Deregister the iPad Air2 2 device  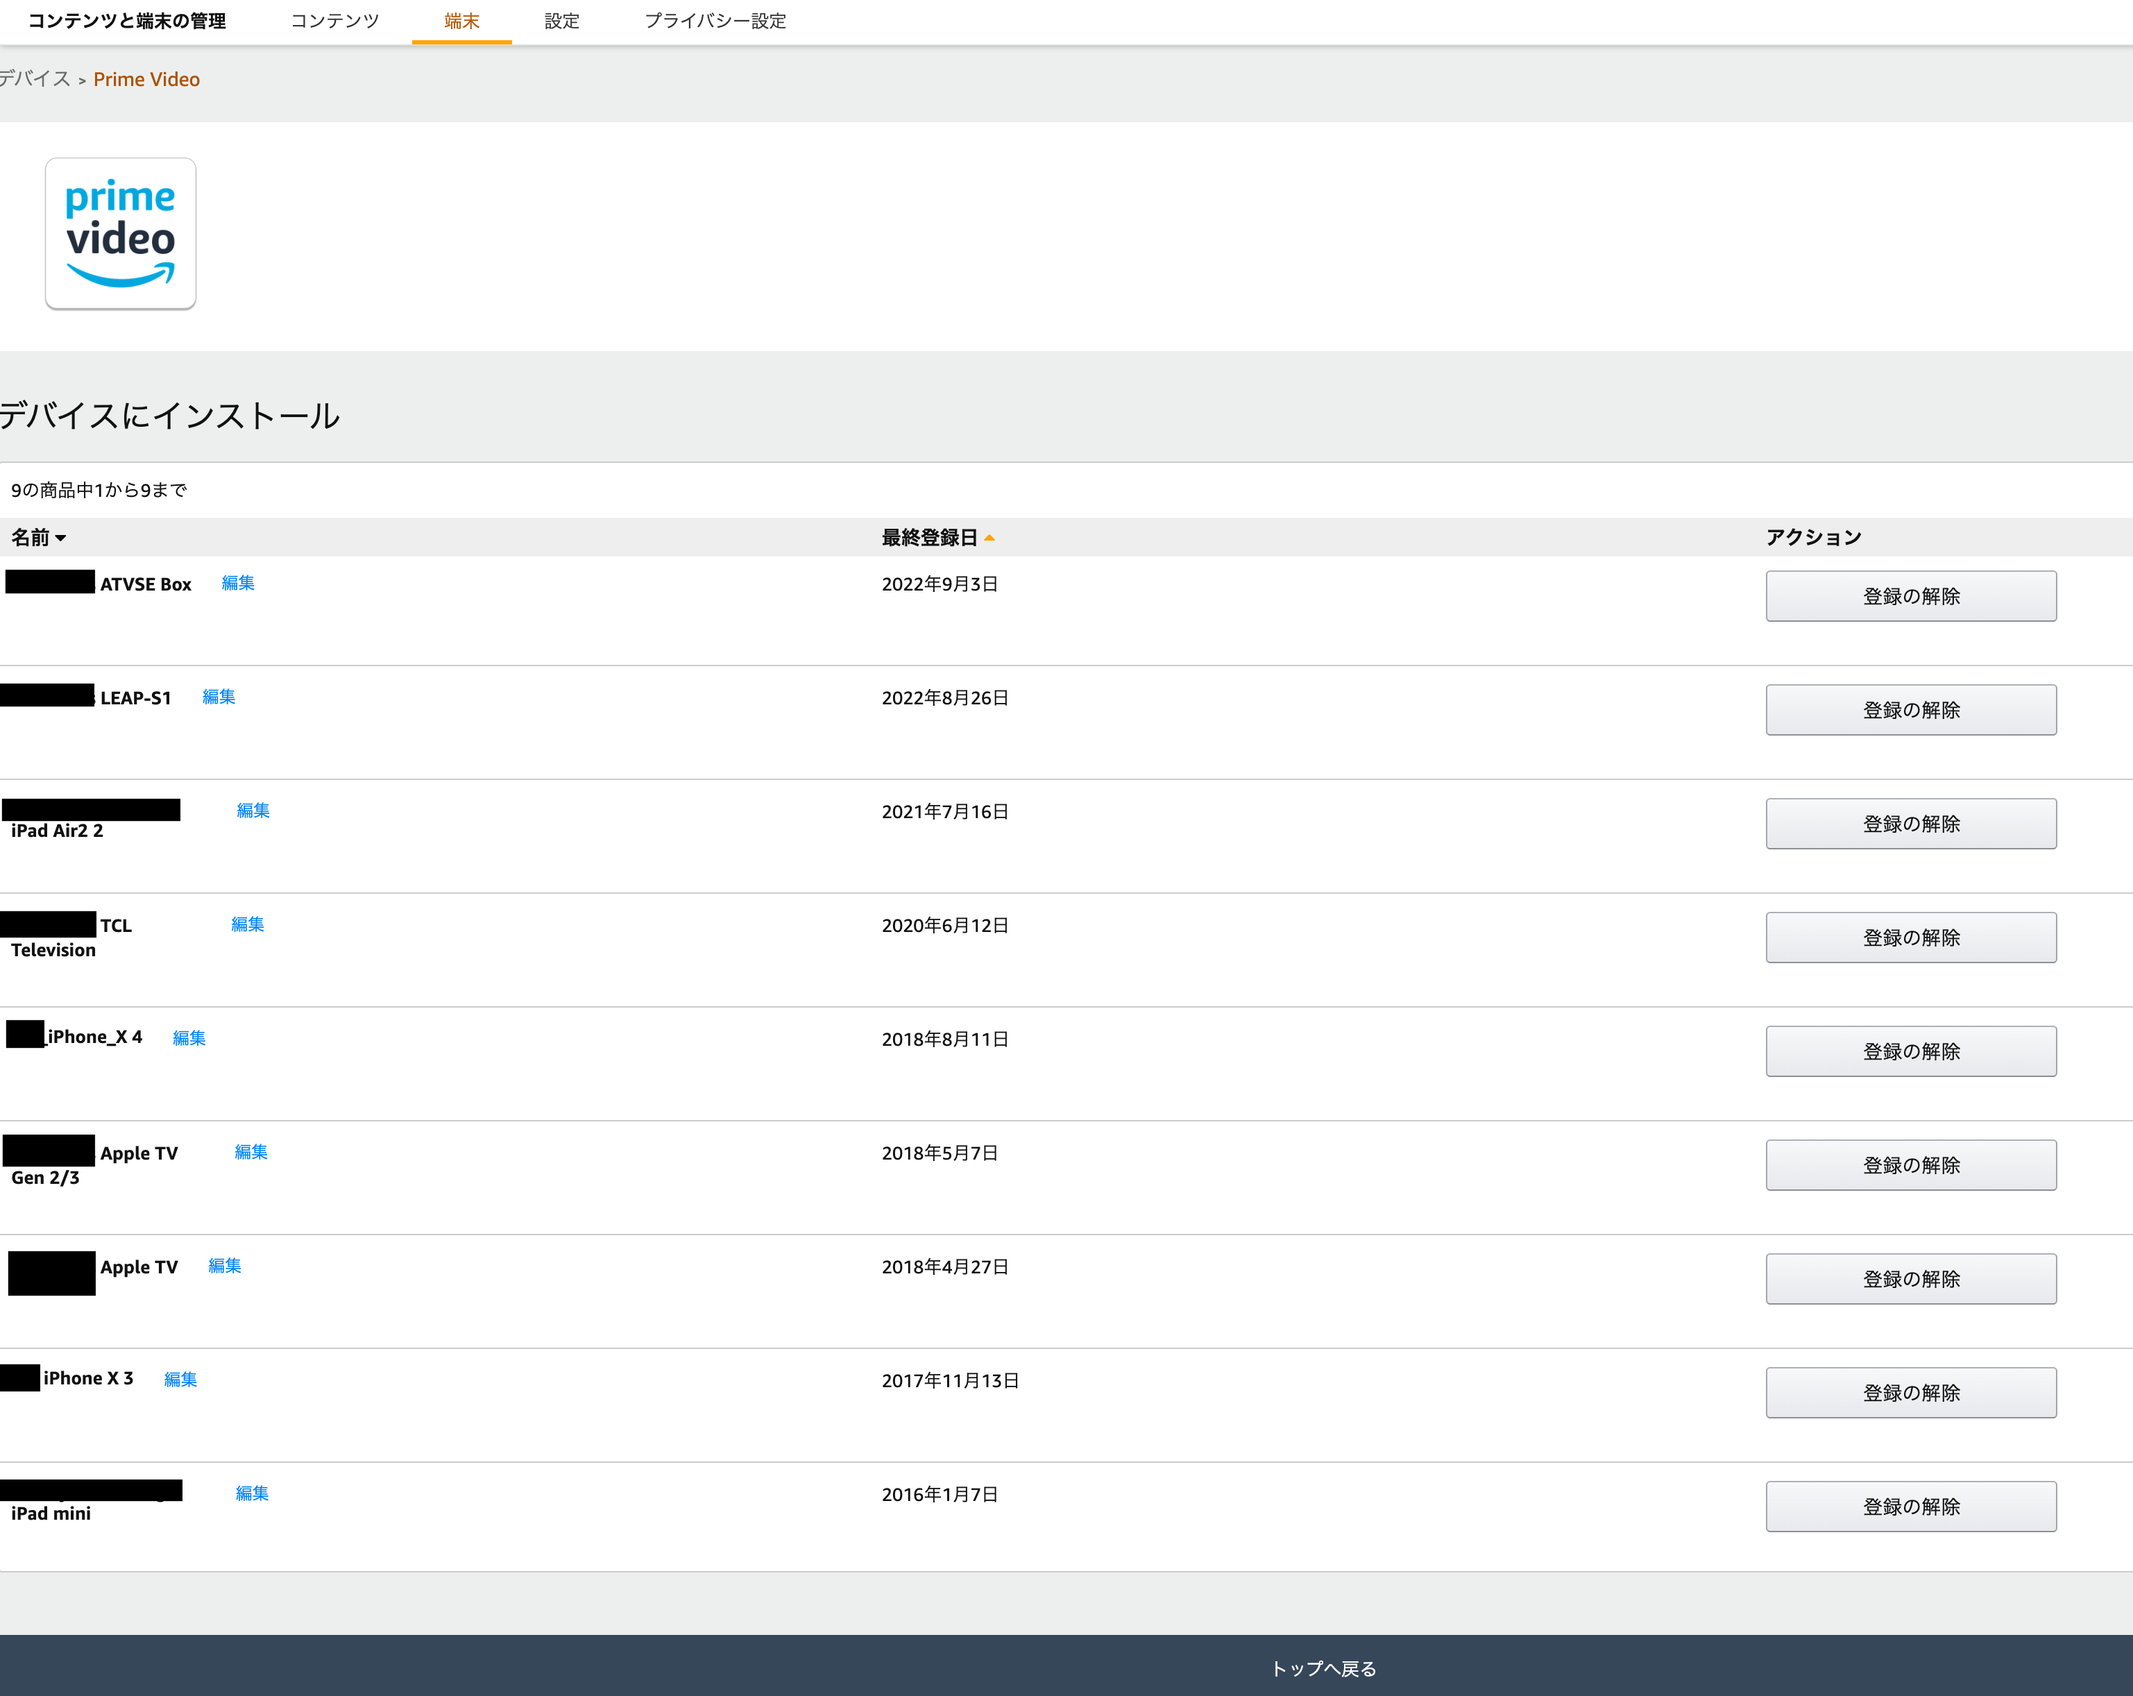[x=1910, y=822]
